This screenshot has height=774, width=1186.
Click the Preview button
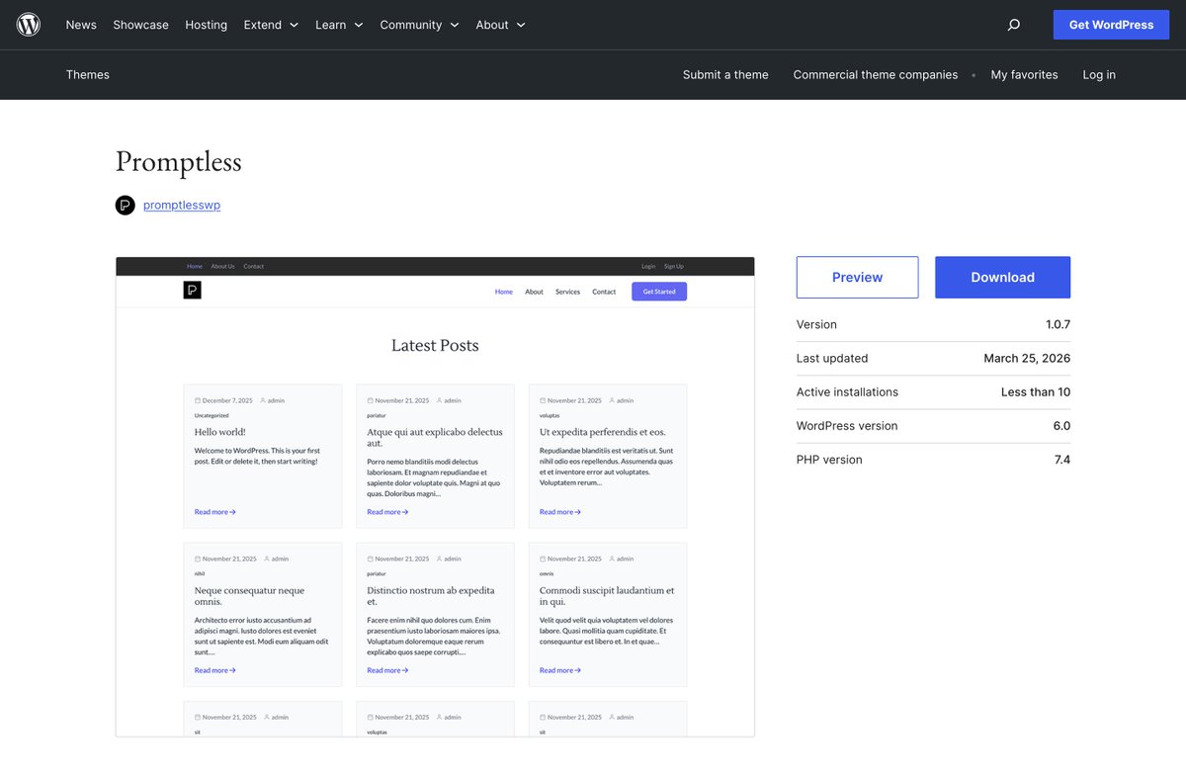[x=857, y=278]
